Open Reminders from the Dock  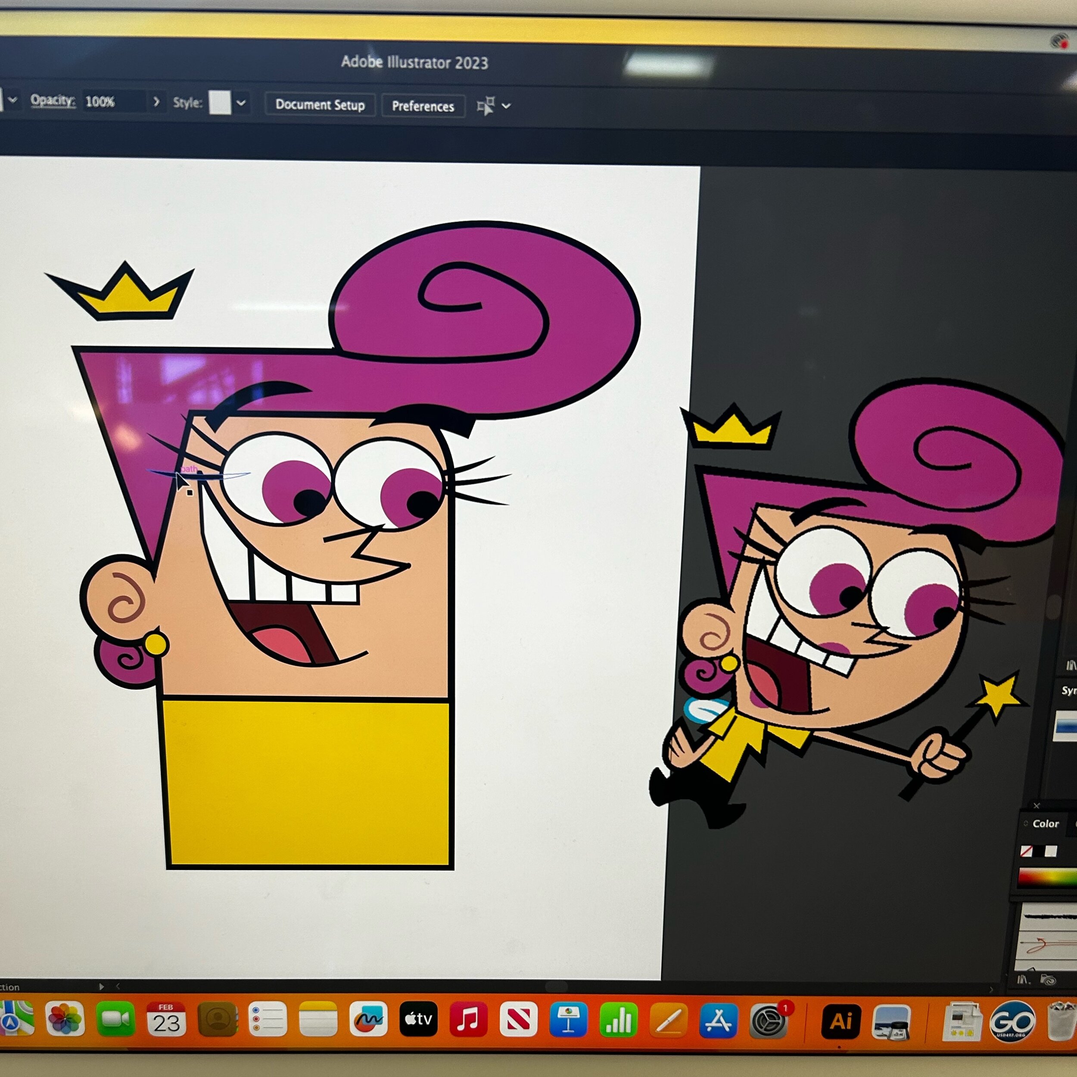coord(268,1019)
